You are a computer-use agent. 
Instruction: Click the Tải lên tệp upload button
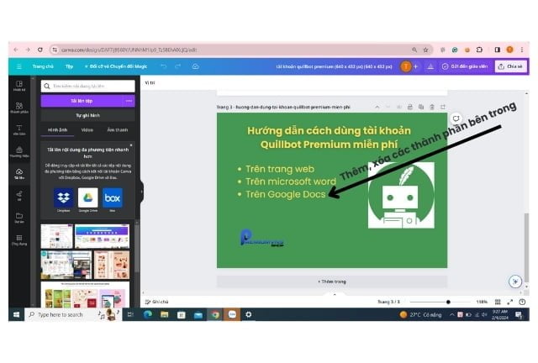coord(82,101)
